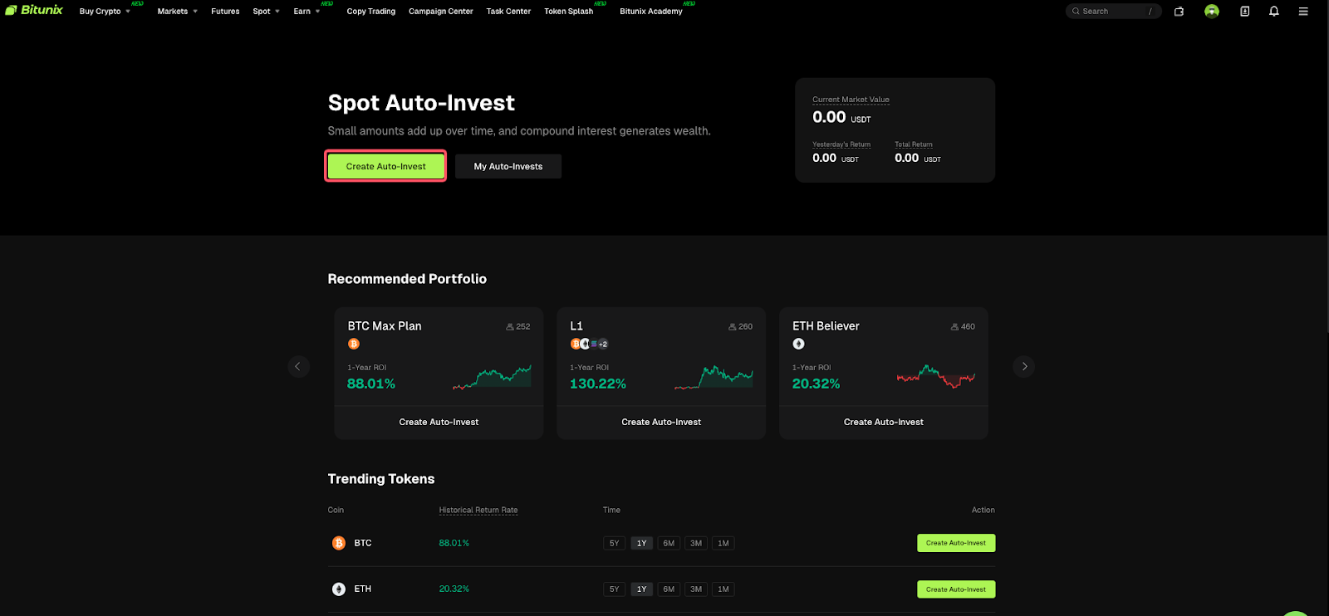
Task: Select 6M period for BTC
Action: (x=669, y=543)
